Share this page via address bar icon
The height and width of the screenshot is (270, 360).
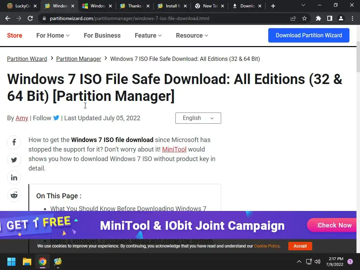(293, 18)
